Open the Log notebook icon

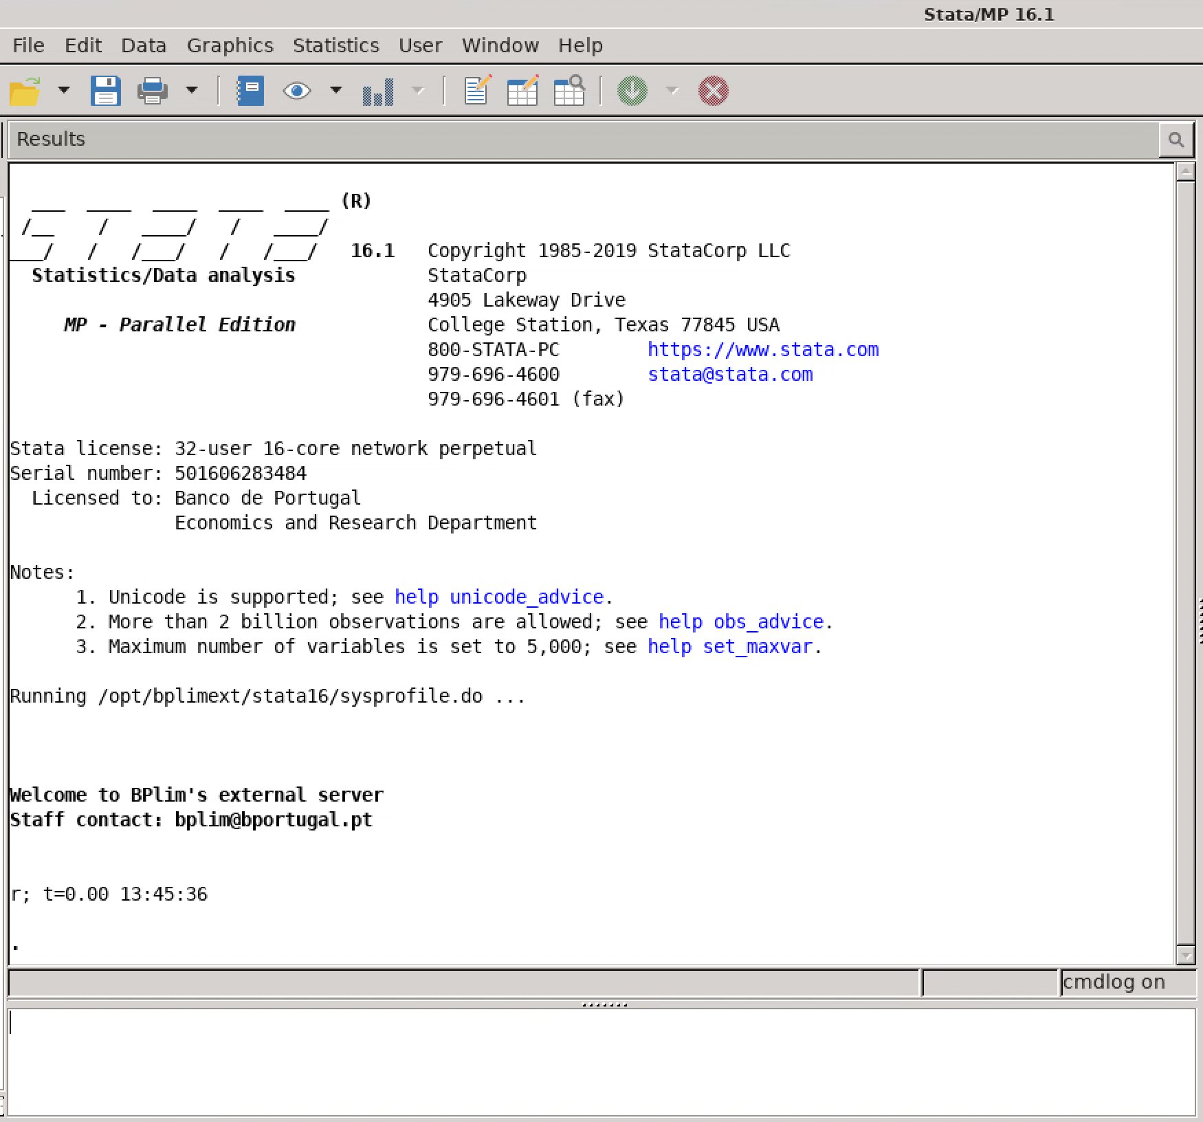(x=250, y=91)
